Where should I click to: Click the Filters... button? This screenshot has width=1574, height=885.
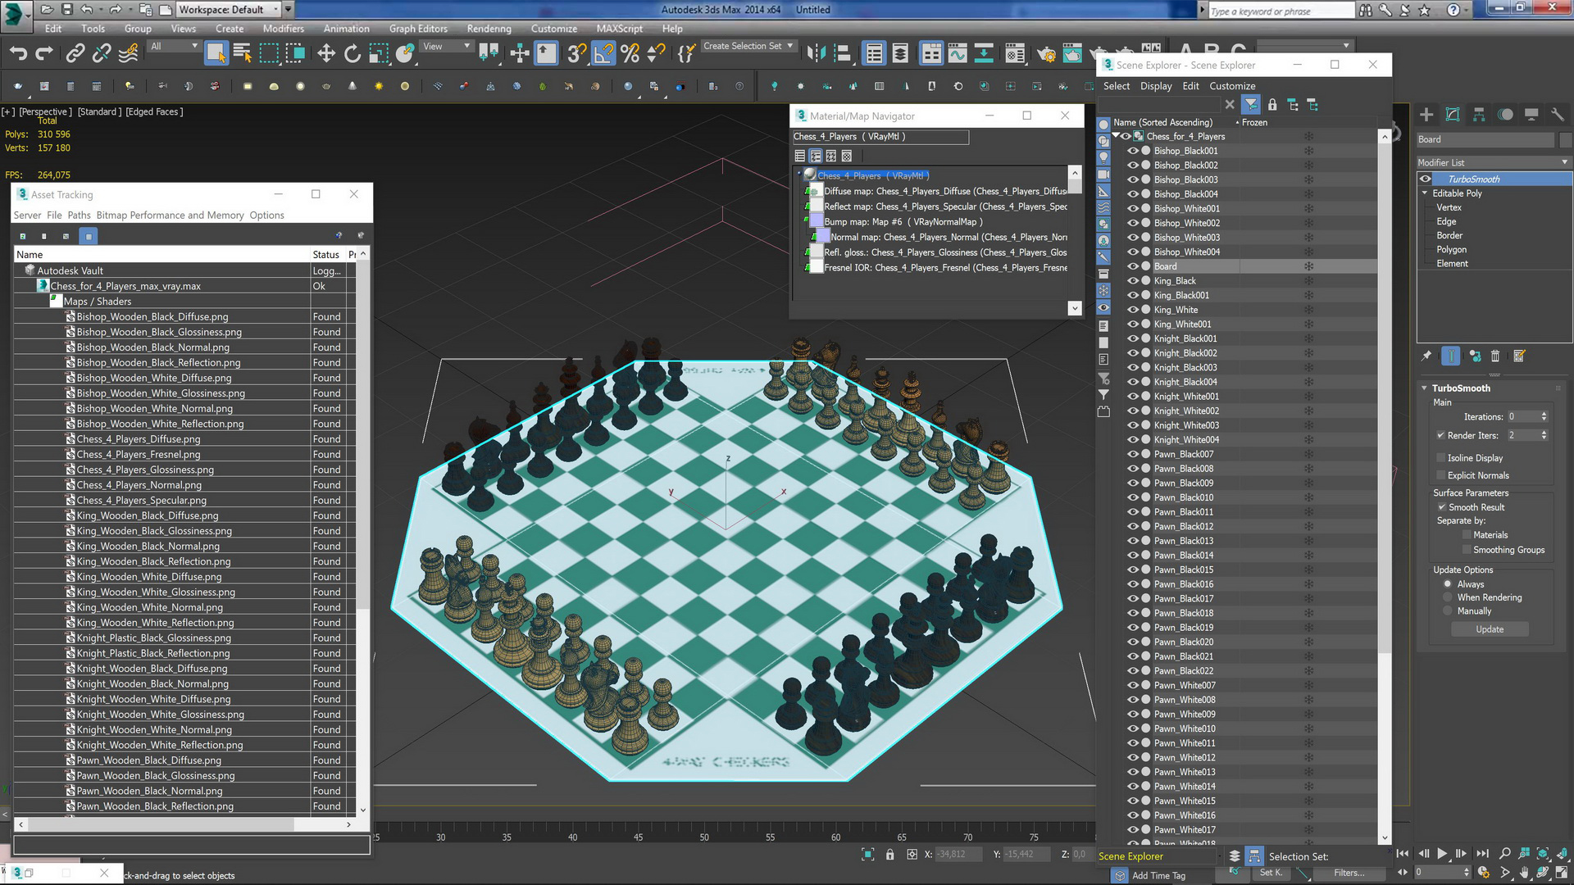tap(1349, 873)
